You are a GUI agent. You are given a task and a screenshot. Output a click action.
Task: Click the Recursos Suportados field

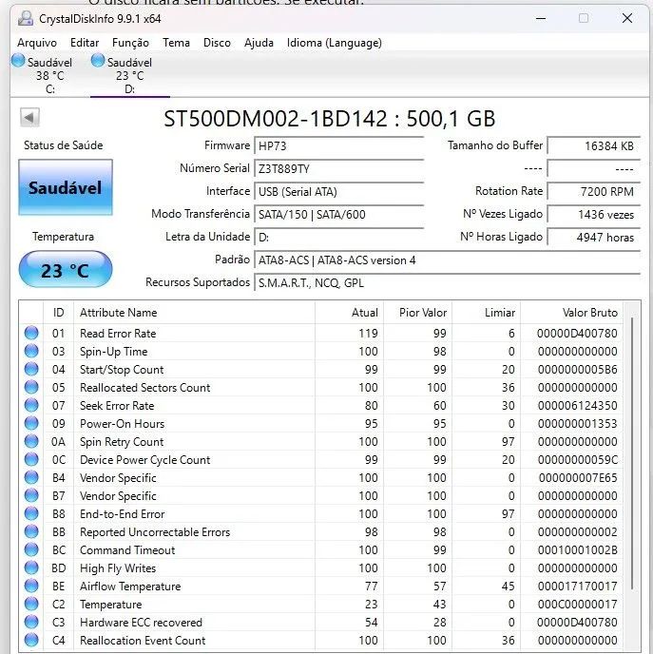click(x=447, y=283)
